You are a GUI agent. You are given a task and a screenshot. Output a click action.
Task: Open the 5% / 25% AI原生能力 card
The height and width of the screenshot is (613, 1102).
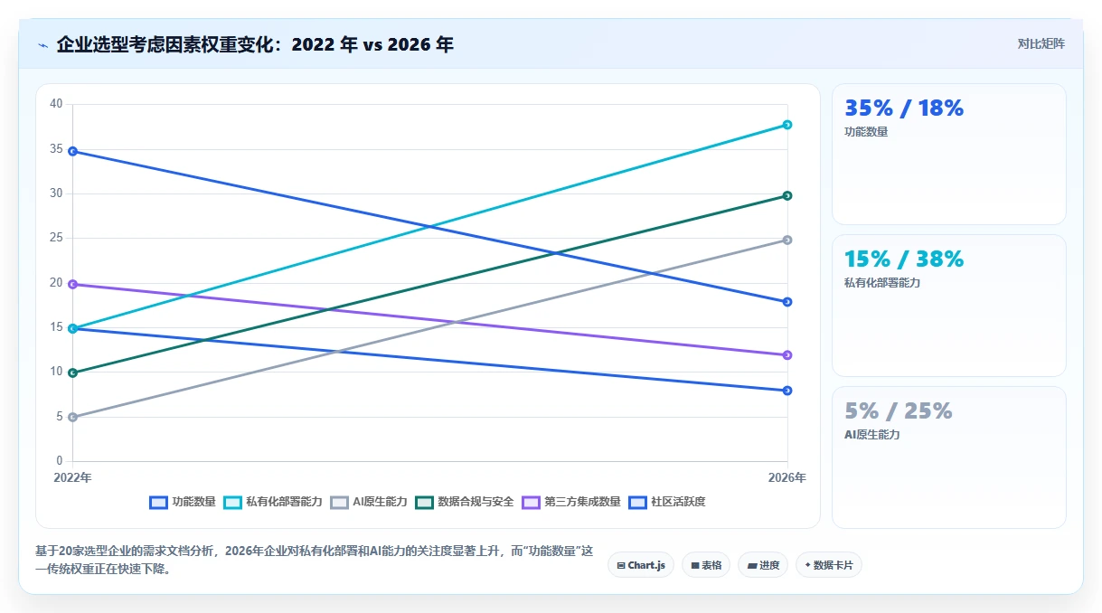pyautogui.click(x=949, y=457)
